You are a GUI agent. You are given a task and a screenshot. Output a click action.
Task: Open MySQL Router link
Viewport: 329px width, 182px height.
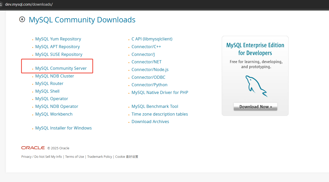49,83
